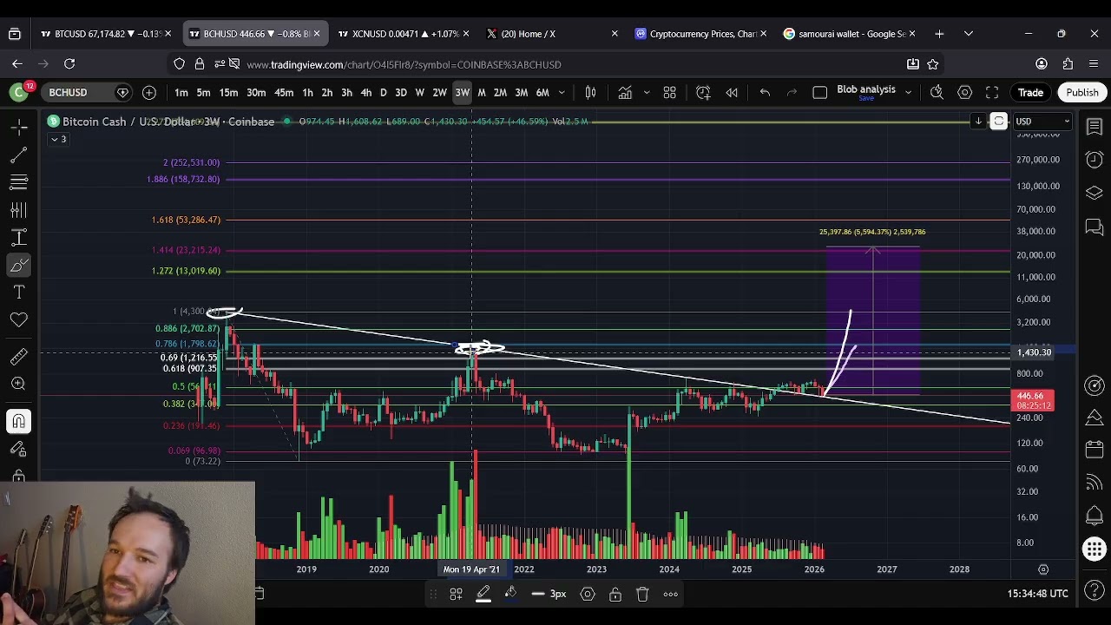Viewport: 1111px width, 625px height.
Task: Open the alerts panel in right sidebar
Action: (1094, 160)
